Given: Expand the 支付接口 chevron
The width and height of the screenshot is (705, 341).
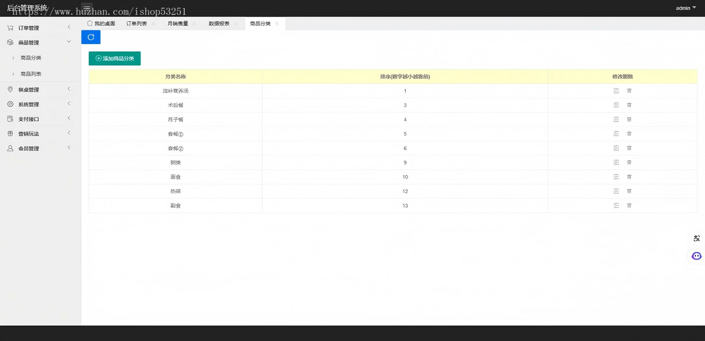Looking at the screenshot, I should pyautogui.click(x=69, y=119).
